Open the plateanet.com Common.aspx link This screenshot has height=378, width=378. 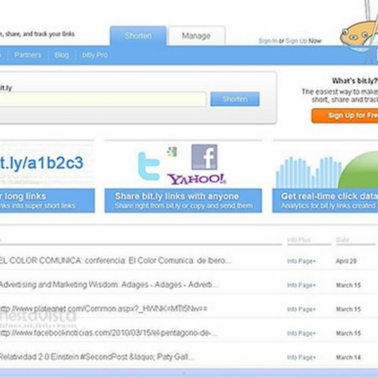click(x=103, y=309)
